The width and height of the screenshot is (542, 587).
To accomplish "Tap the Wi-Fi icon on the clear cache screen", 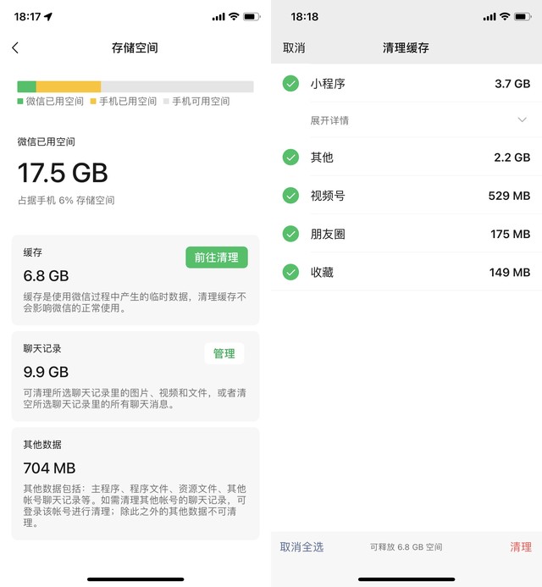I will click(505, 16).
